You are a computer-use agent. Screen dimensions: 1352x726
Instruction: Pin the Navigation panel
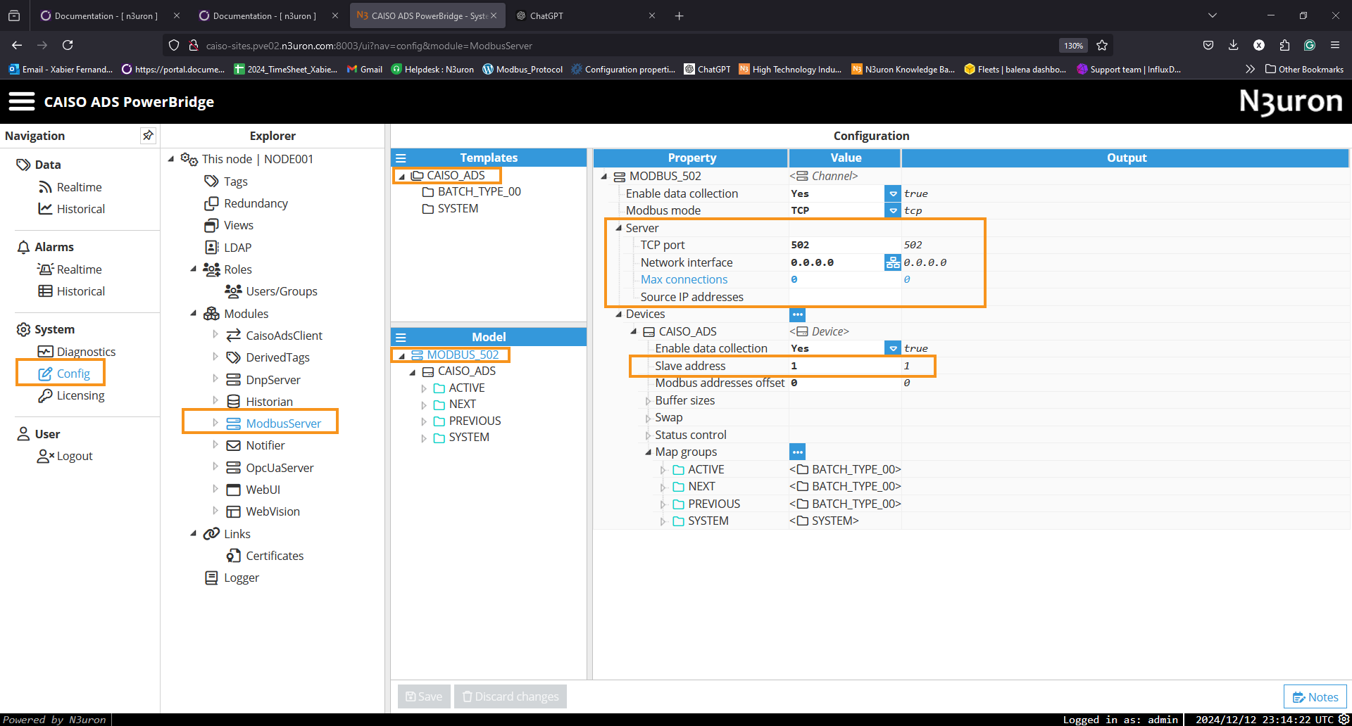click(x=148, y=135)
